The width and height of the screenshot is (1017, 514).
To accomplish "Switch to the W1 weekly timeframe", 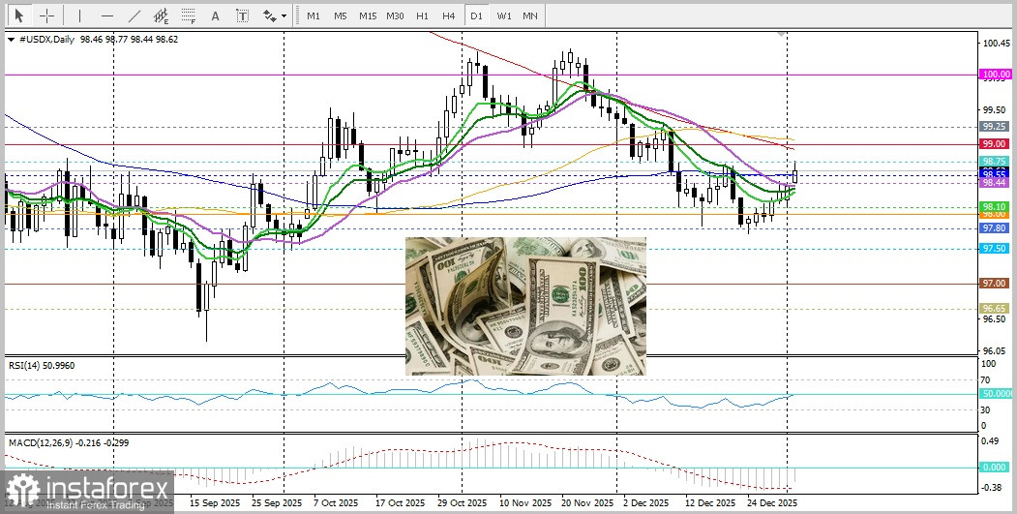I will 504,15.
